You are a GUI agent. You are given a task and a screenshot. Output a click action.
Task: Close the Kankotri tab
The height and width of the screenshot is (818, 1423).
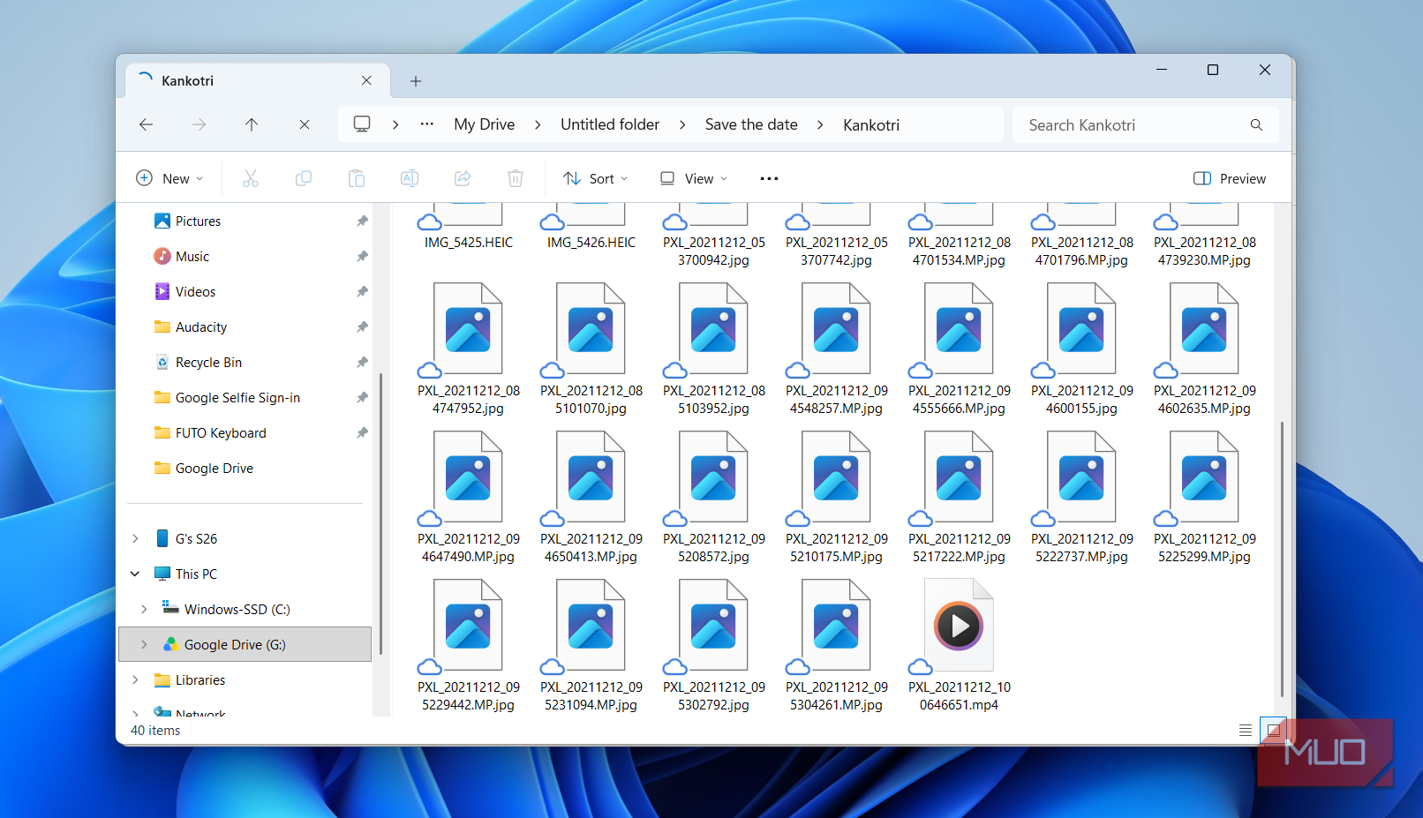point(366,80)
